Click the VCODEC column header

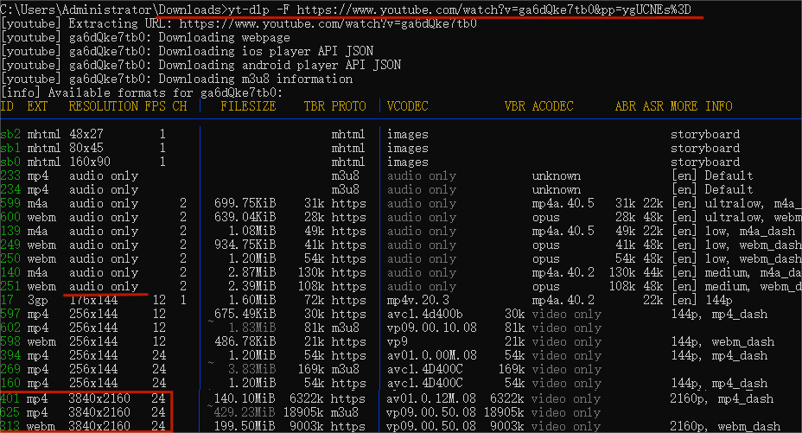(408, 106)
